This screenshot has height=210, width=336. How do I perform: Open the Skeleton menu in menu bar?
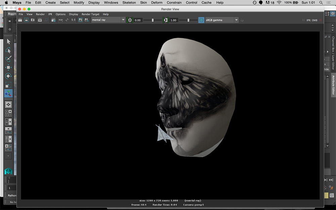[x=129, y=3]
